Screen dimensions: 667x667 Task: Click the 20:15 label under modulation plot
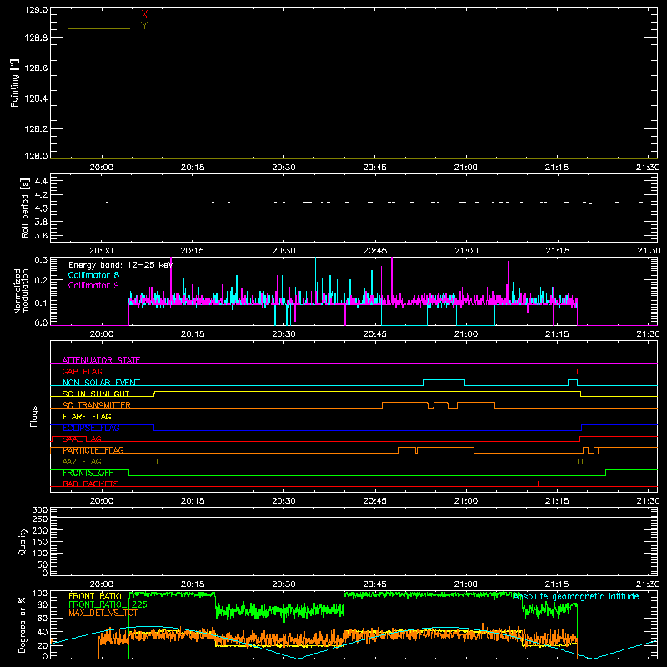(x=193, y=334)
